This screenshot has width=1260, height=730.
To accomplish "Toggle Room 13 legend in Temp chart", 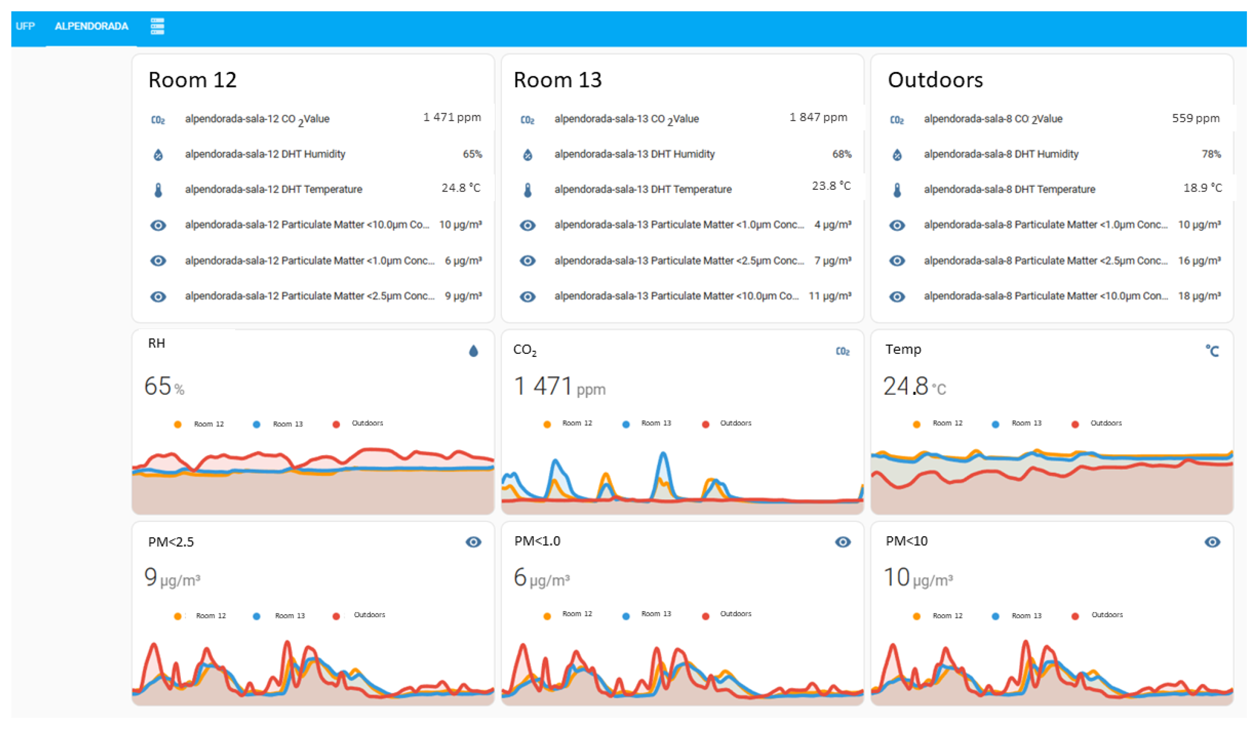I will (x=1026, y=423).
